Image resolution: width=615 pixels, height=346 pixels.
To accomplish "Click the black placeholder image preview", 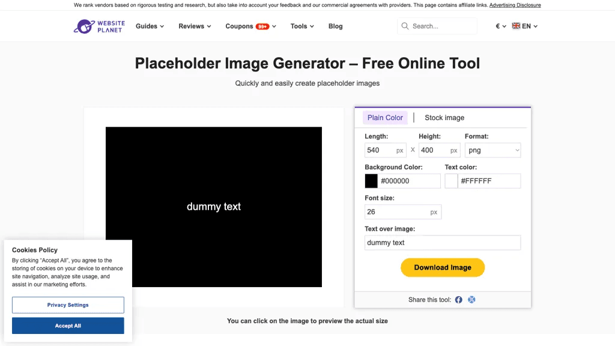I will click(214, 207).
